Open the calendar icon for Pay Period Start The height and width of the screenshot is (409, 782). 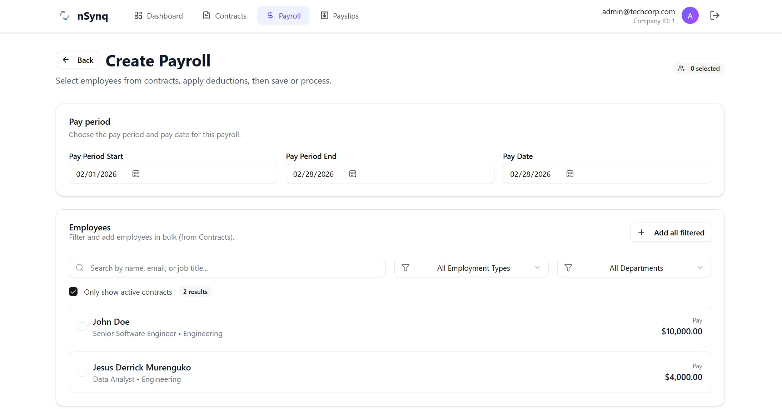pos(135,174)
